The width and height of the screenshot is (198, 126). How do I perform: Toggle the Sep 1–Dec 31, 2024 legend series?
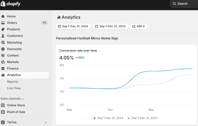(x=108, y=118)
